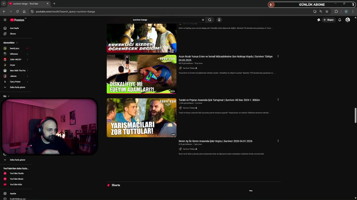357x200 pixels.
Task: Open a new browser tab
Action: coord(54,4)
